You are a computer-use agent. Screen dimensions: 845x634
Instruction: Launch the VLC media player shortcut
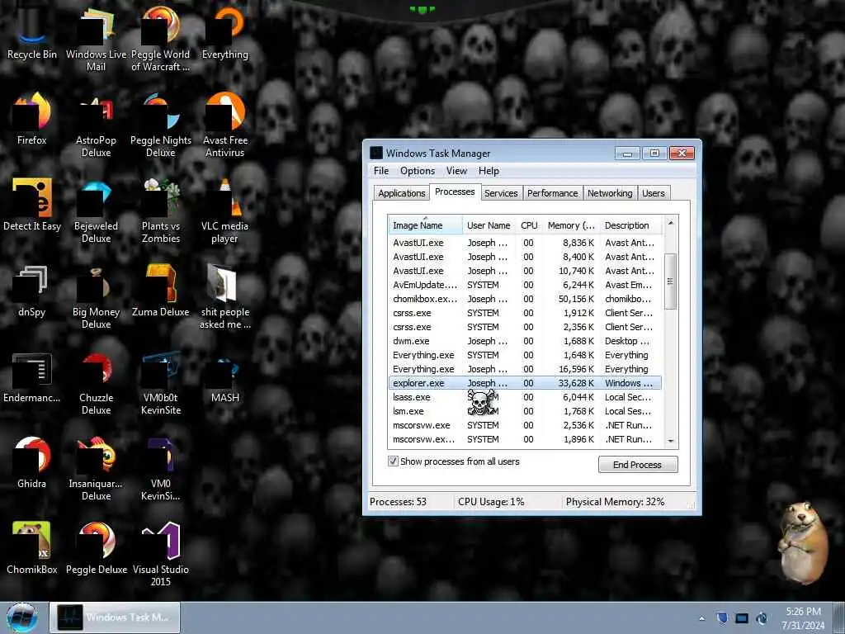pos(224,209)
